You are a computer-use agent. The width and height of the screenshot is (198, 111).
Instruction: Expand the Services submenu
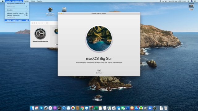tap(17, 10)
